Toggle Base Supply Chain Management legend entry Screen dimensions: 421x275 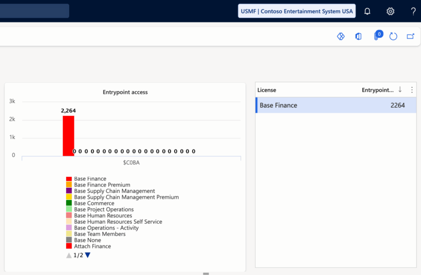(x=114, y=191)
